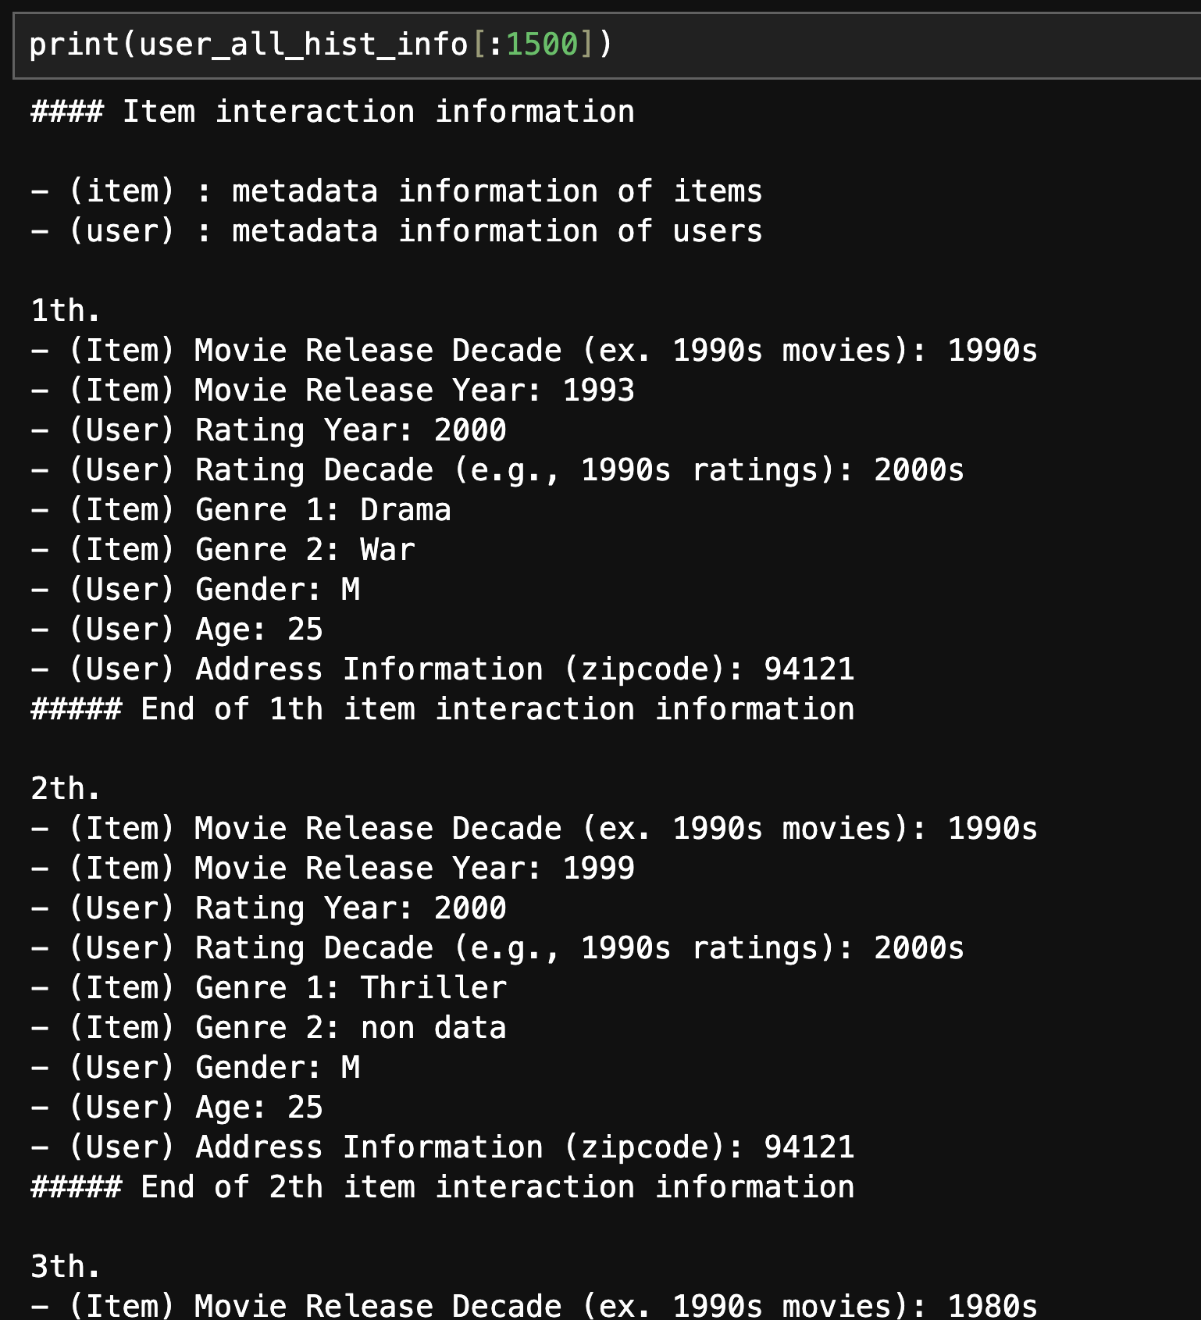
Task: Click the 'Genre 1: Drama' line
Action: tap(241, 510)
